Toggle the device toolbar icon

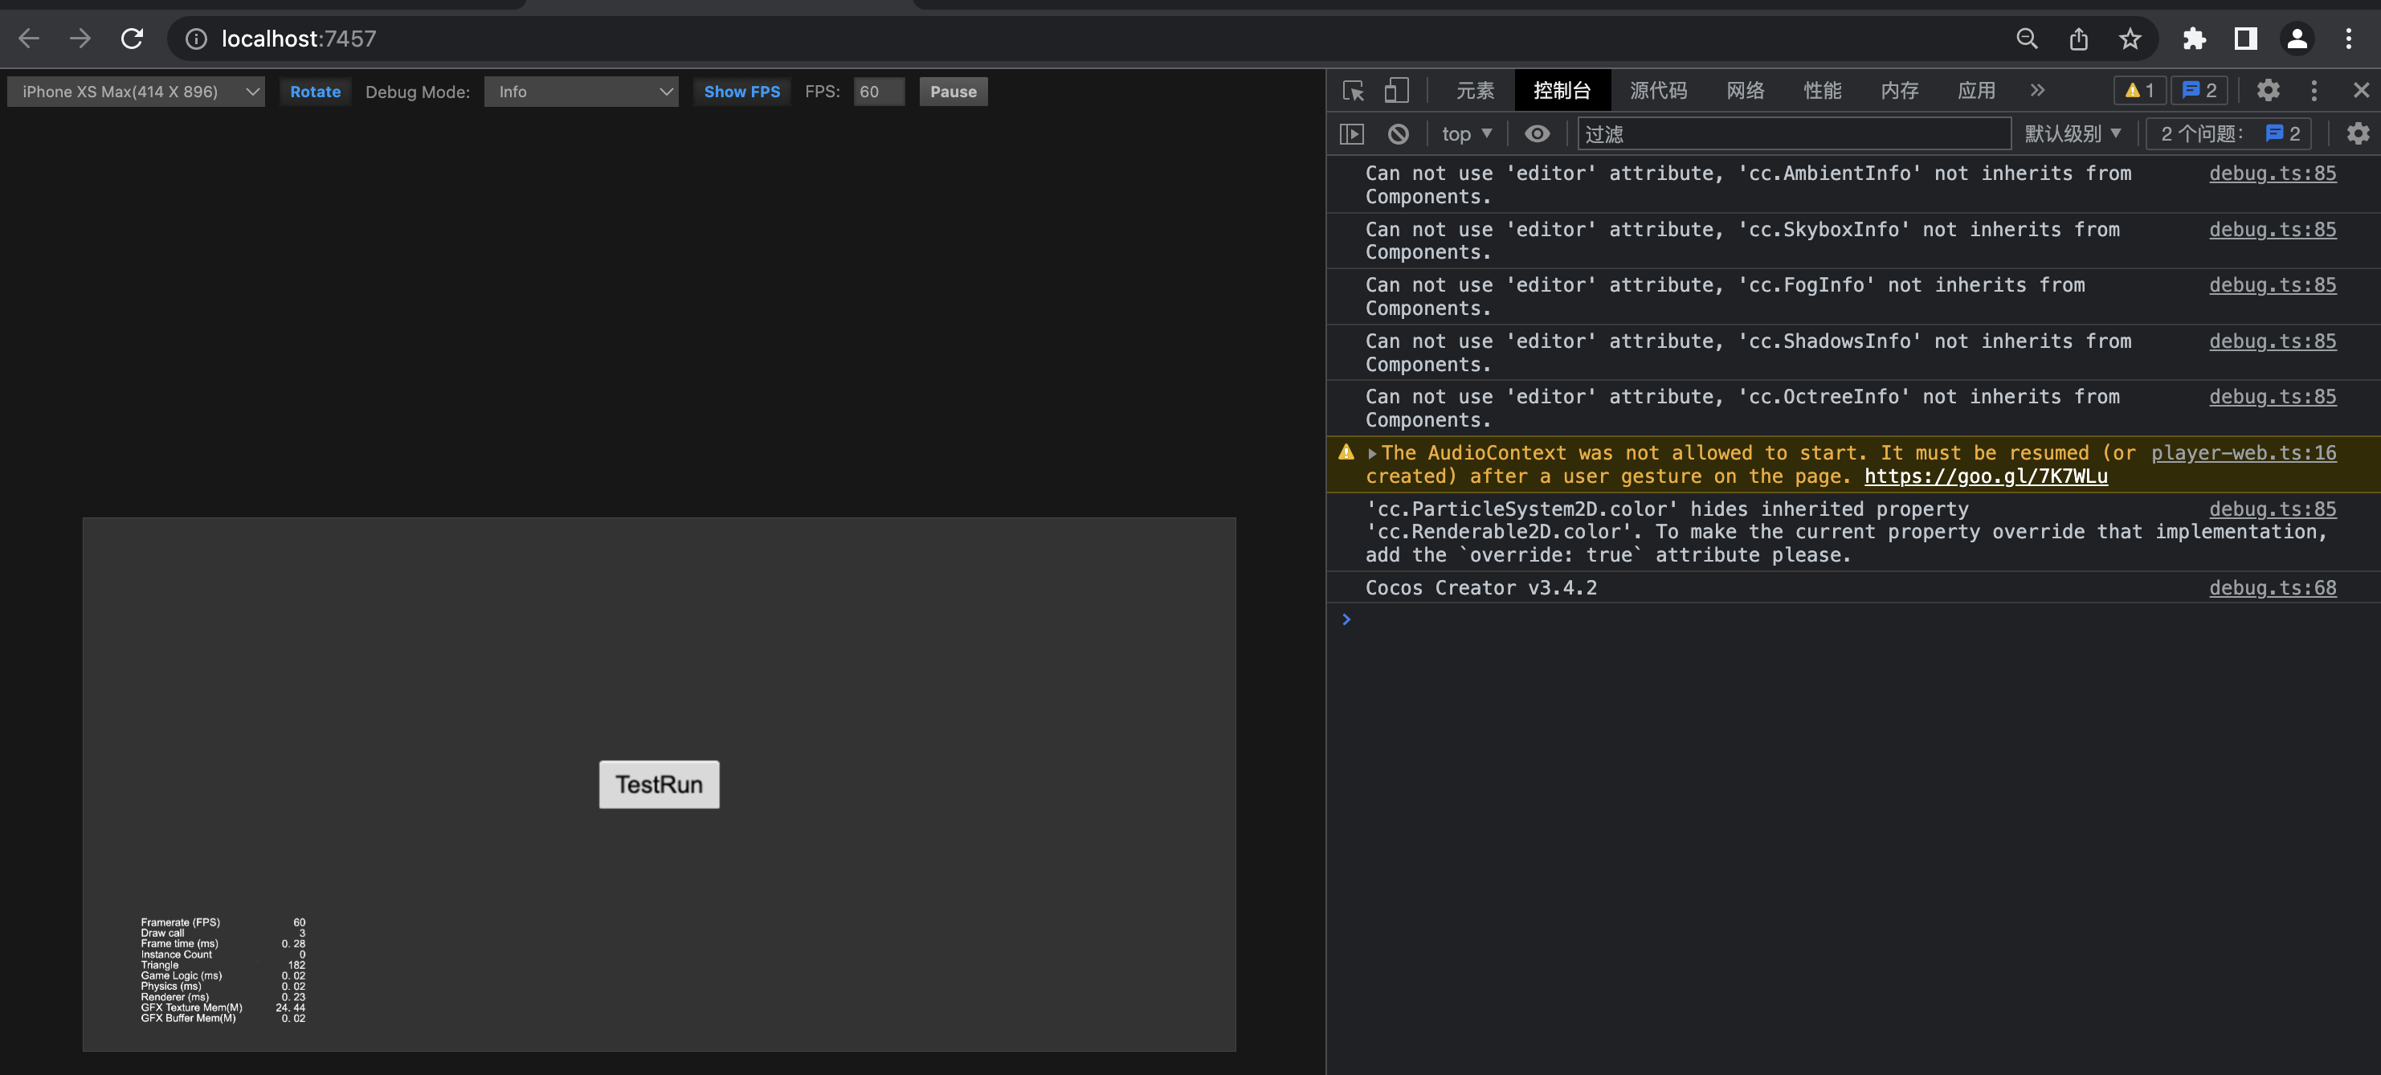[1395, 91]
